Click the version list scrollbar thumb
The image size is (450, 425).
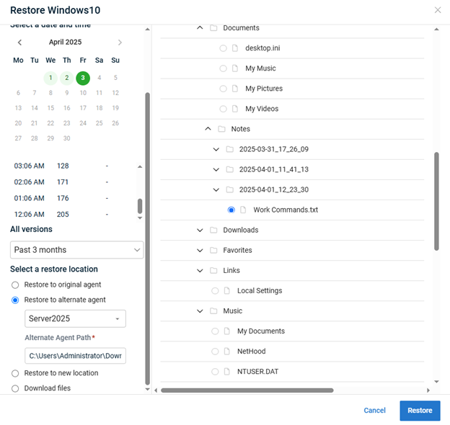140,206
